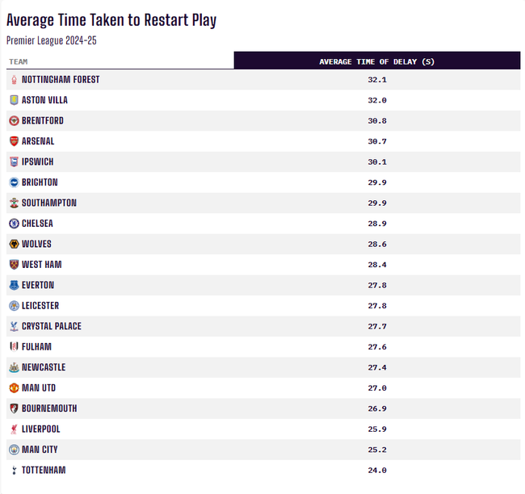Click the Average Time Taken to Restart Play title

point(111,20)
